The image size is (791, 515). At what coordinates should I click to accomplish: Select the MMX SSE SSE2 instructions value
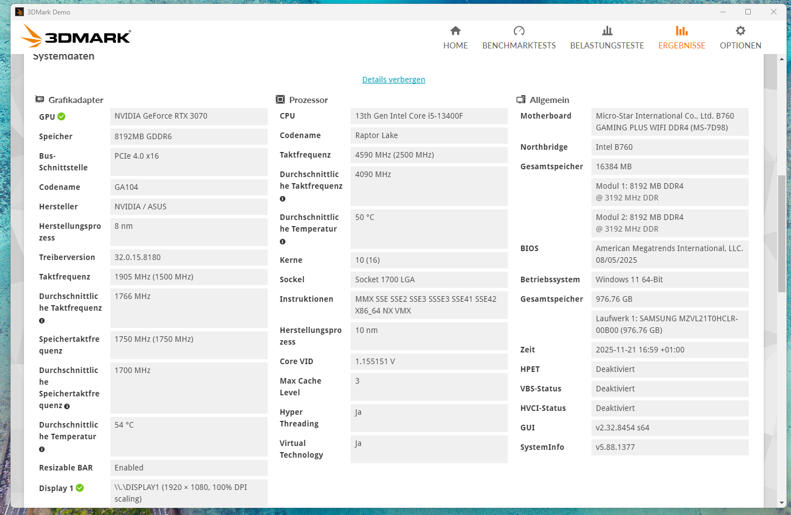tap(429, 305)
